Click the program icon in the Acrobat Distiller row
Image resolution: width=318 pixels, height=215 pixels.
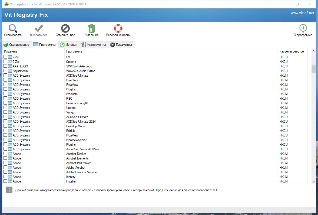tap(10, 154)
